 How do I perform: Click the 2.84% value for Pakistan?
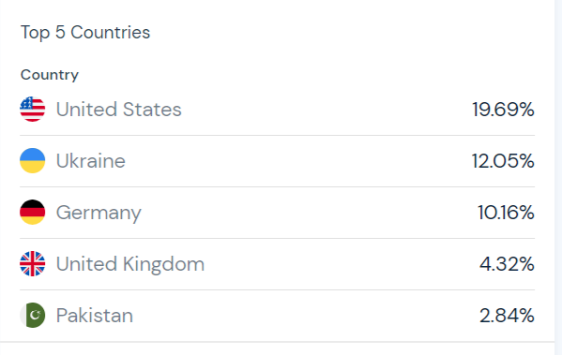point(507,316)
